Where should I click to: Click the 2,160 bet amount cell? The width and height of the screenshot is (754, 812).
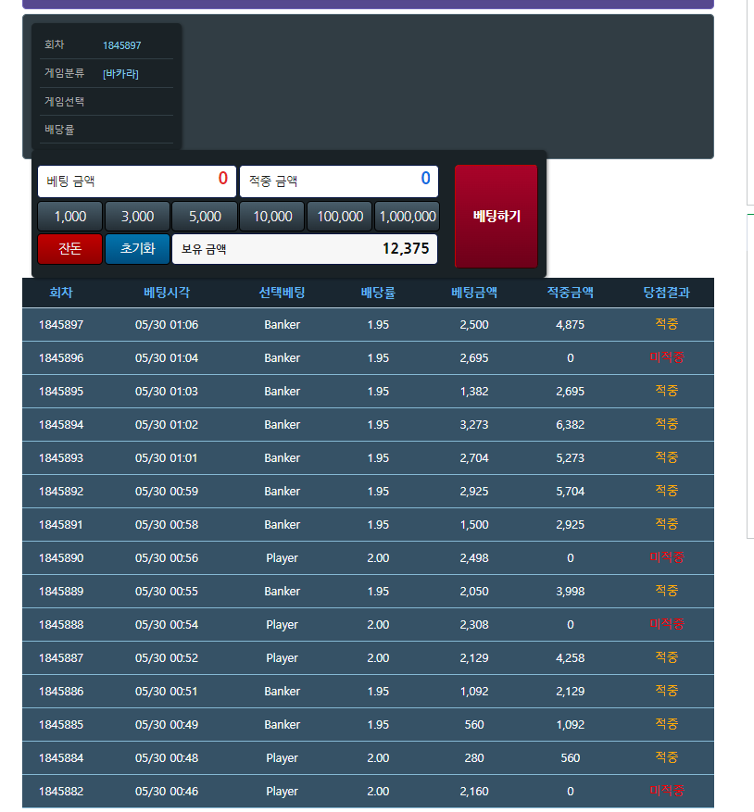[x=474, y=792]
